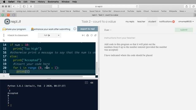
Task: Open the run options dropdown arrow
Action: [x=58, y=35]
